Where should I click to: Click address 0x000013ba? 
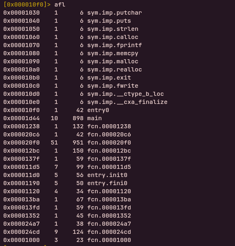[x=22, y=200]
